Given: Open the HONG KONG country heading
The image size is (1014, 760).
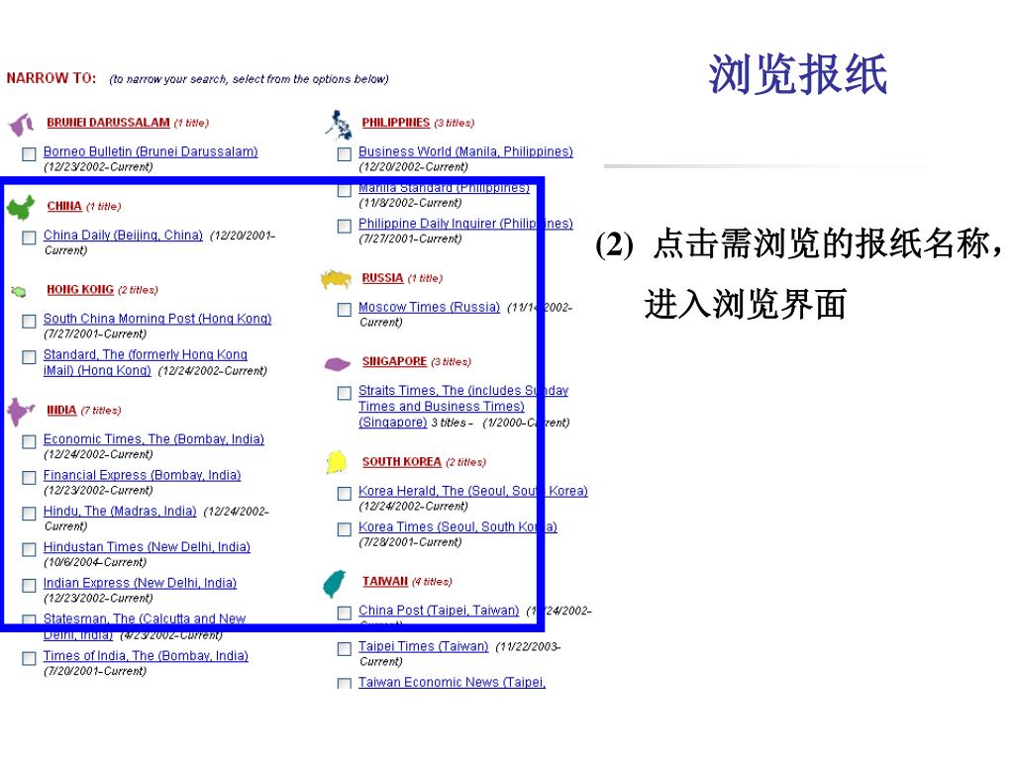Looking at the screenshot, I should (x=80, y=289).
